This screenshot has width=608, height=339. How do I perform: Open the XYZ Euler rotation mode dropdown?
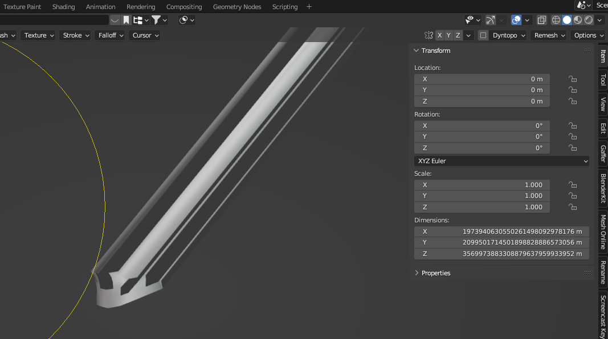[501, 161]
